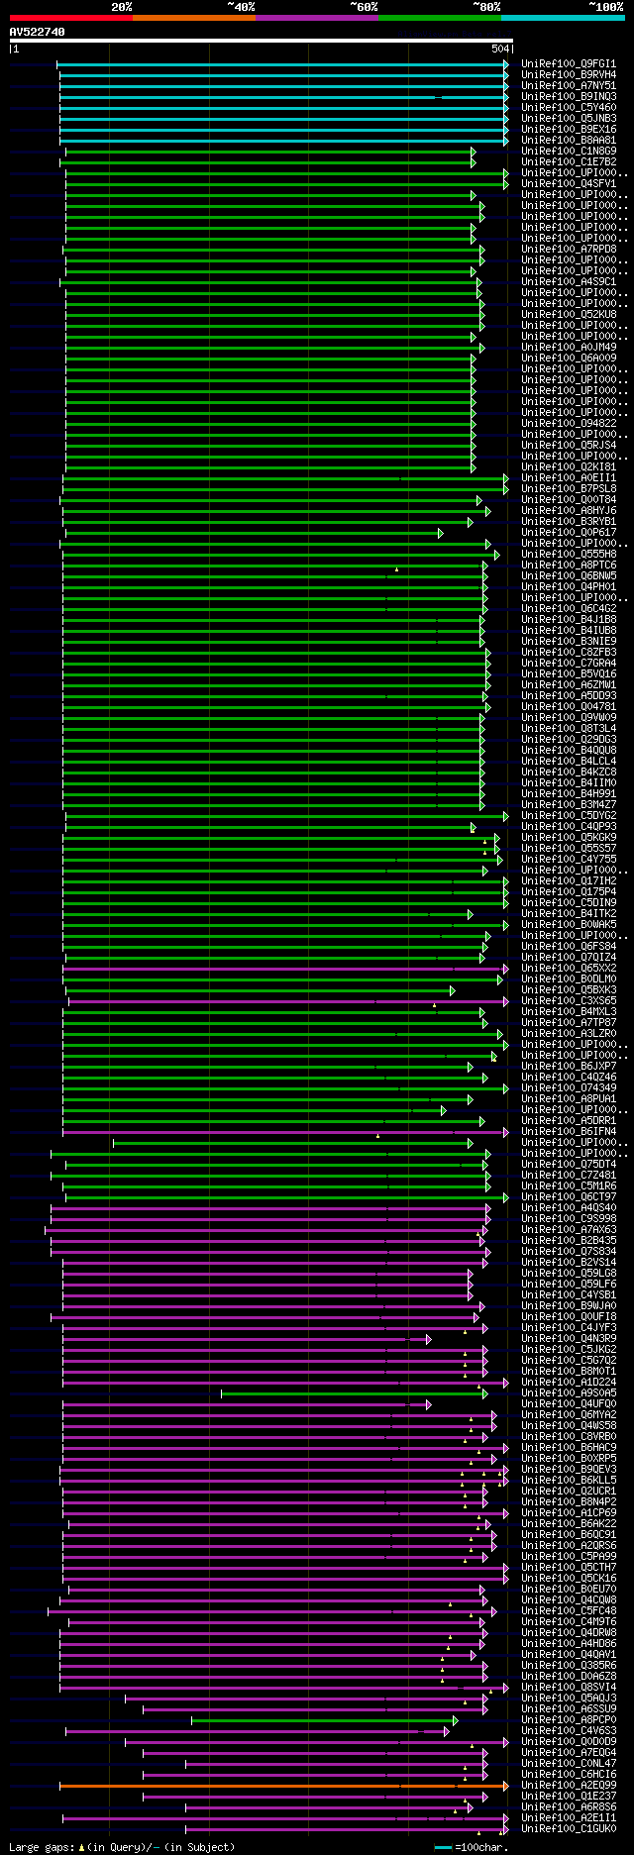Click label UniRef100_B0WAK5
This screenshot has height=1855, width=634.
point(569,925)
